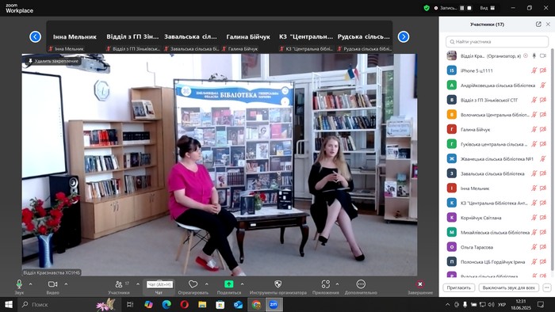Viewport: 555px width, 312px height.
Task: Open the Reactions heart icon
Action: (193, 284)
